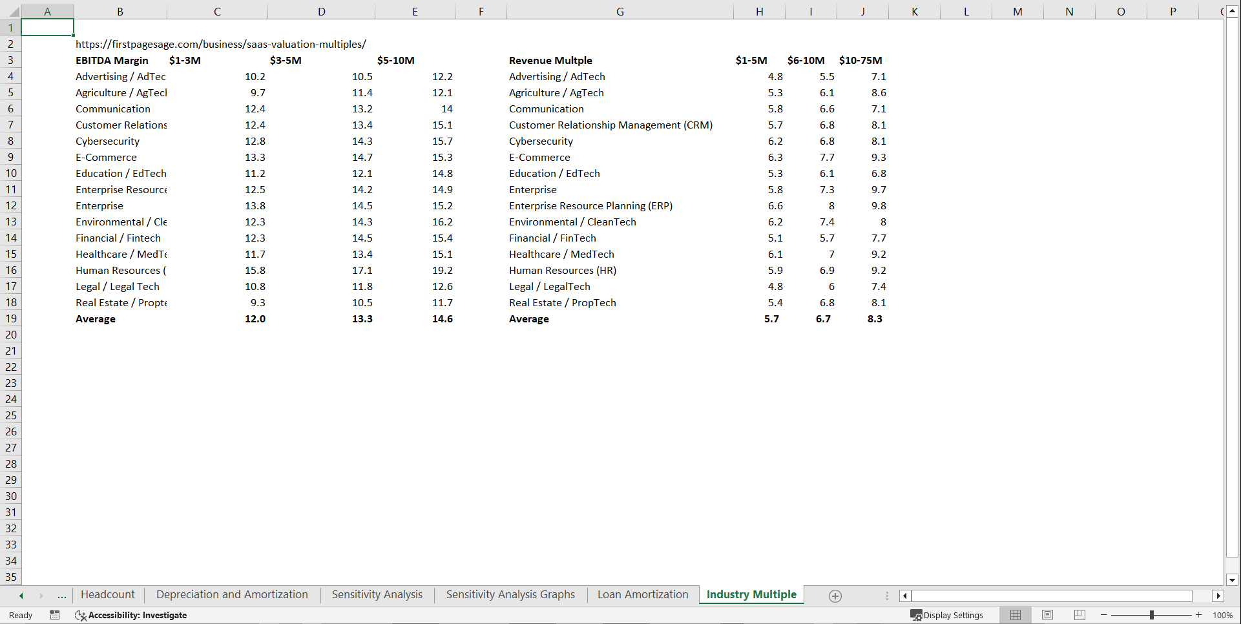Screen dimensions: 1241x624
Task: Select the Page Layout view icon
Action: [x=1047, y=615]
